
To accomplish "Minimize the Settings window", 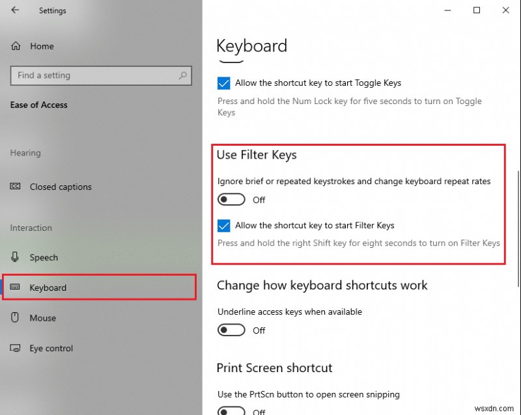I will pyautogui.click(x=447, y=10).
